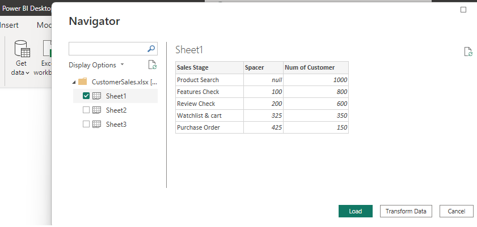
Task: Open the Get data dropdown arrow
Action: coord(27,73)
